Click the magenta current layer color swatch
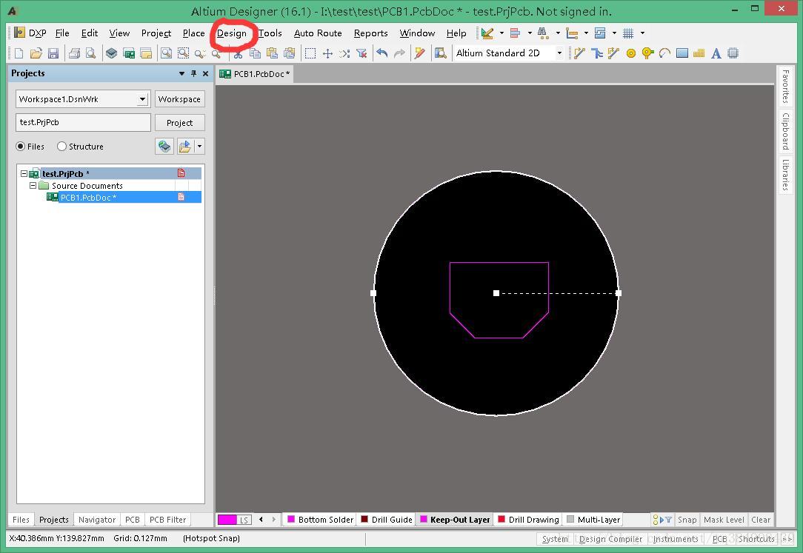The image size is (803, 553). click(227, 520)
